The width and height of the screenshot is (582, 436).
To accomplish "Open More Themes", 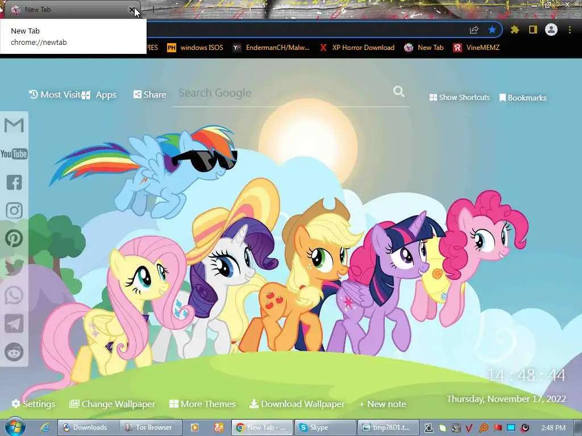I will 202,404.
